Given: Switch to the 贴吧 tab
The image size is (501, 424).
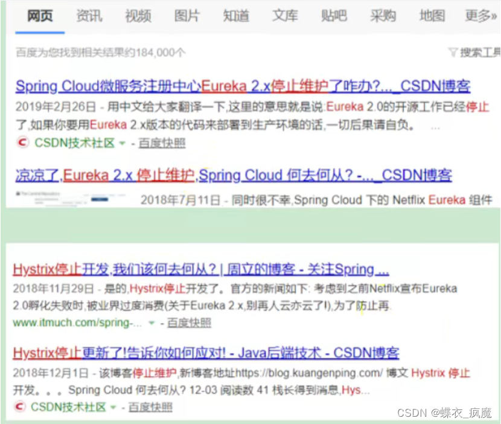Looking at the screenshot, I should click(x=334, y=16).
